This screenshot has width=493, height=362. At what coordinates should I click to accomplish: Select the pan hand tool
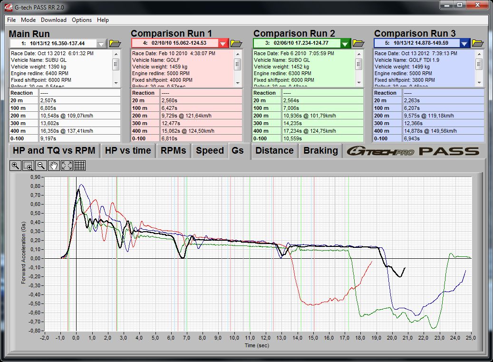click(x=54, y=166)
